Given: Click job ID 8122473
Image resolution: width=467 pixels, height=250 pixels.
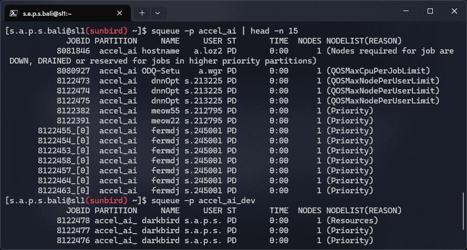Looking at the screenshot, I should click(x=73, y=81).
